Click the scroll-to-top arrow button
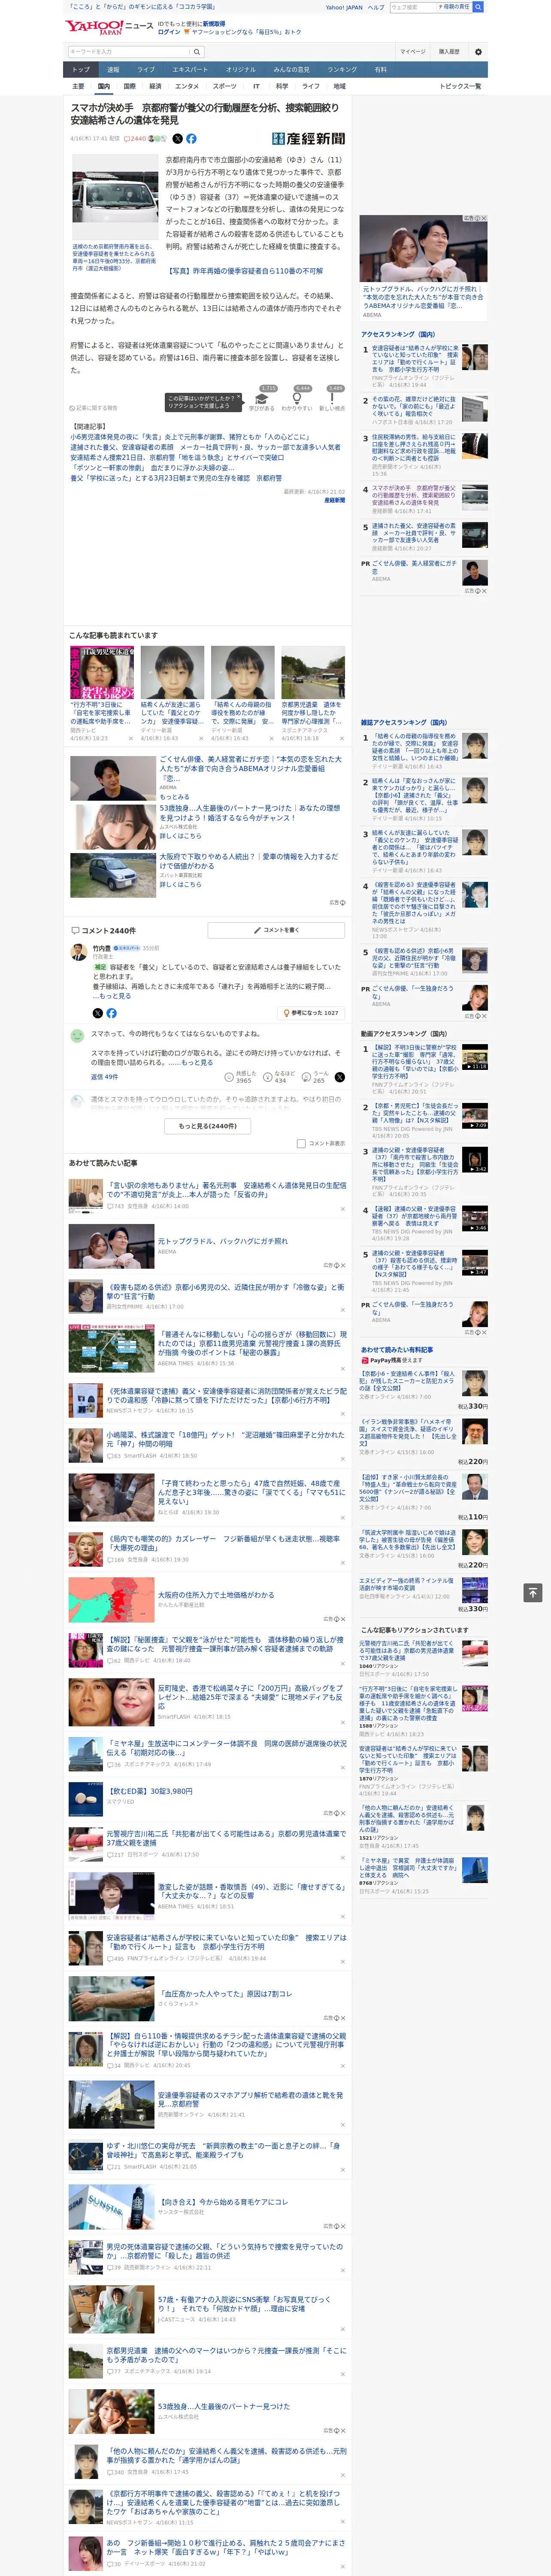 533,1593
